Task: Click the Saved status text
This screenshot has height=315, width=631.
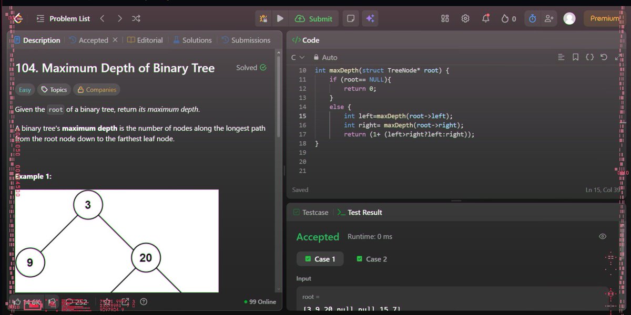Action: 300,190
